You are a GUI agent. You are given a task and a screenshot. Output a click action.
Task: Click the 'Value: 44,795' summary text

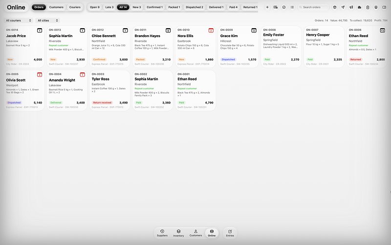[339, 20]
